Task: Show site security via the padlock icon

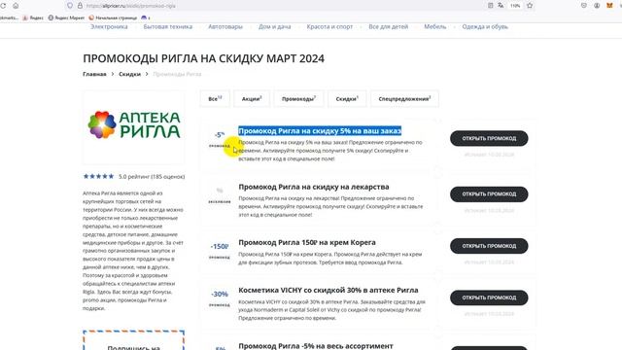Action: click(80, 6)
